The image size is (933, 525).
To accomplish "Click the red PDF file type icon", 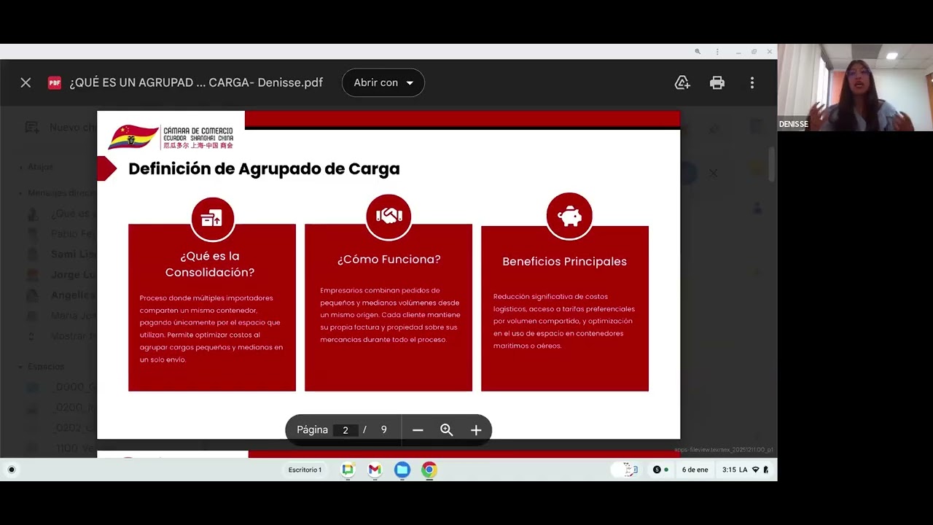I will click(x=55, y=82).
